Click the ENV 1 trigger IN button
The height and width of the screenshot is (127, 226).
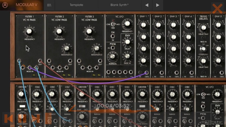140,73
